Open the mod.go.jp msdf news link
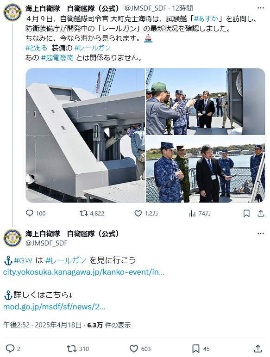270x357 pixels. click(54, 307)
